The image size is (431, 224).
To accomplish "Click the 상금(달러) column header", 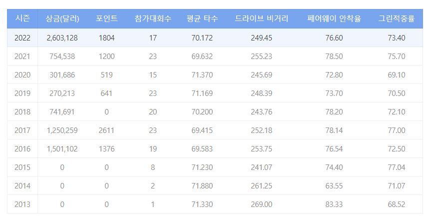I will (62, 18).
